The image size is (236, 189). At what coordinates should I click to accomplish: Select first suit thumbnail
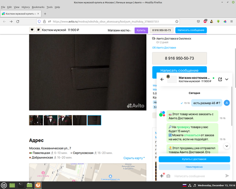[36, 120]
